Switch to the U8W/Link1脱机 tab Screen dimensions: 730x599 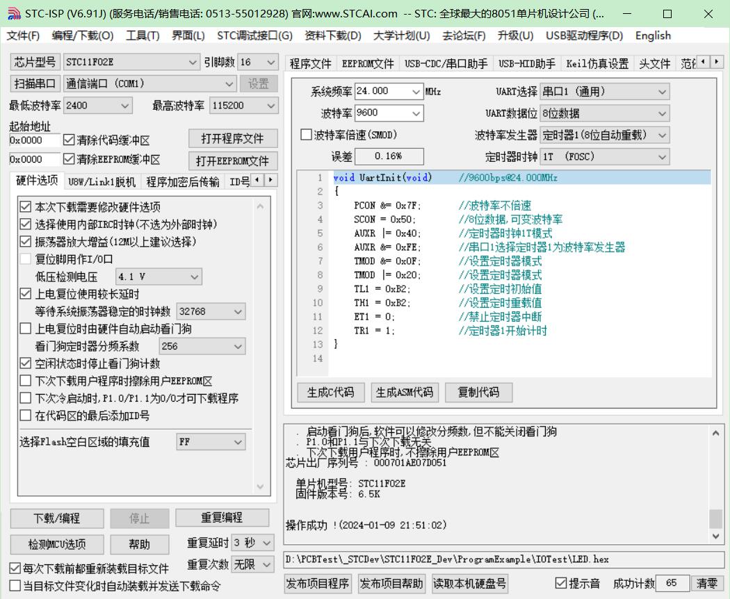click(102, 181)
